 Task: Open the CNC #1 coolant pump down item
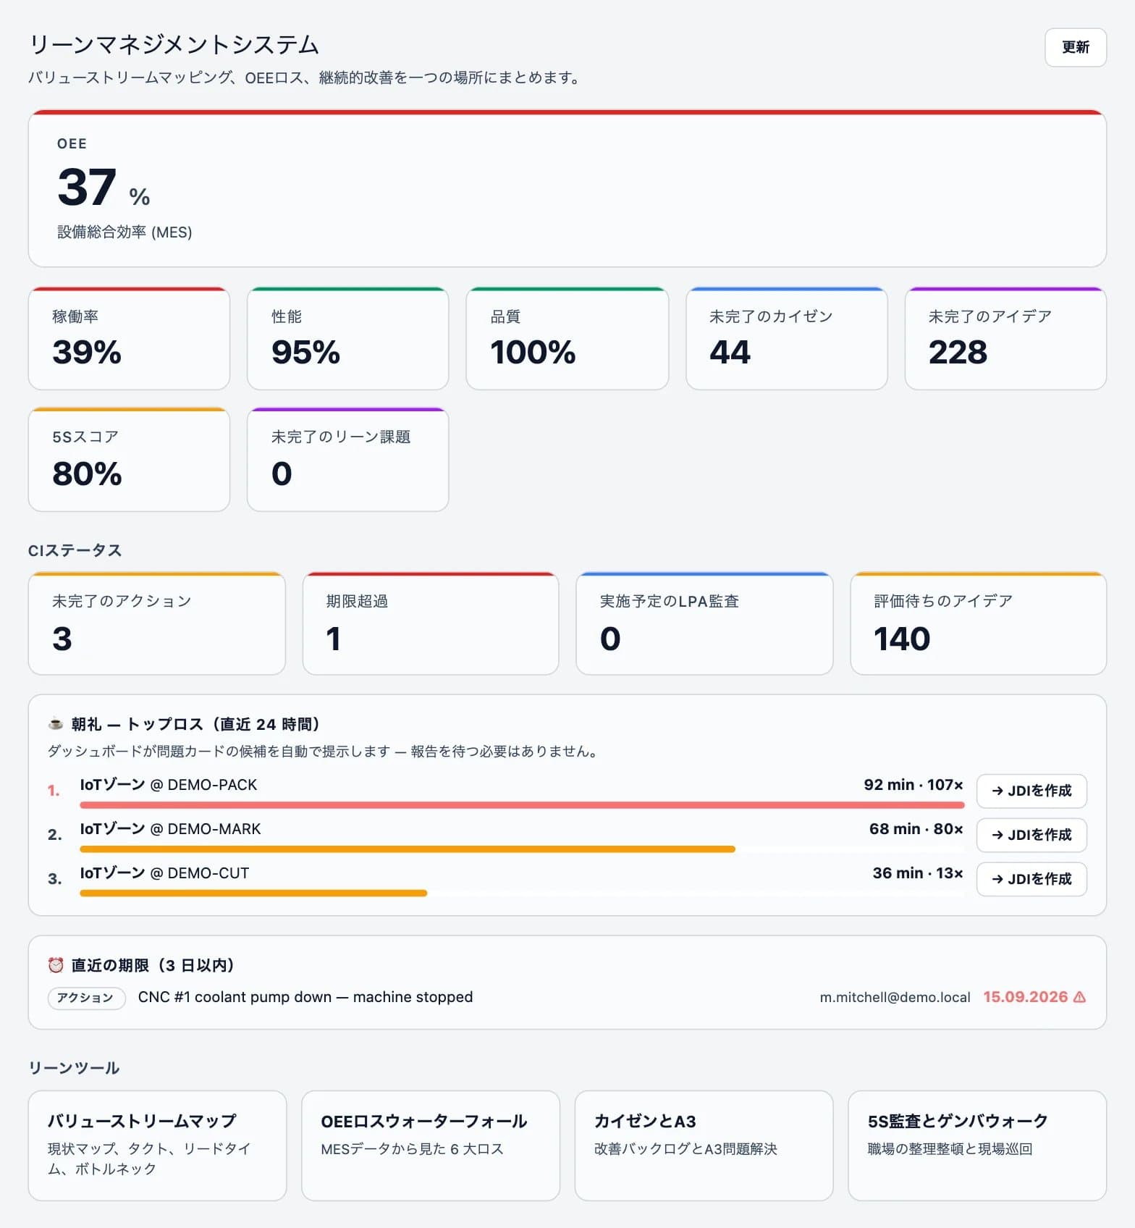pyautogui.click(x=305, y=997)
